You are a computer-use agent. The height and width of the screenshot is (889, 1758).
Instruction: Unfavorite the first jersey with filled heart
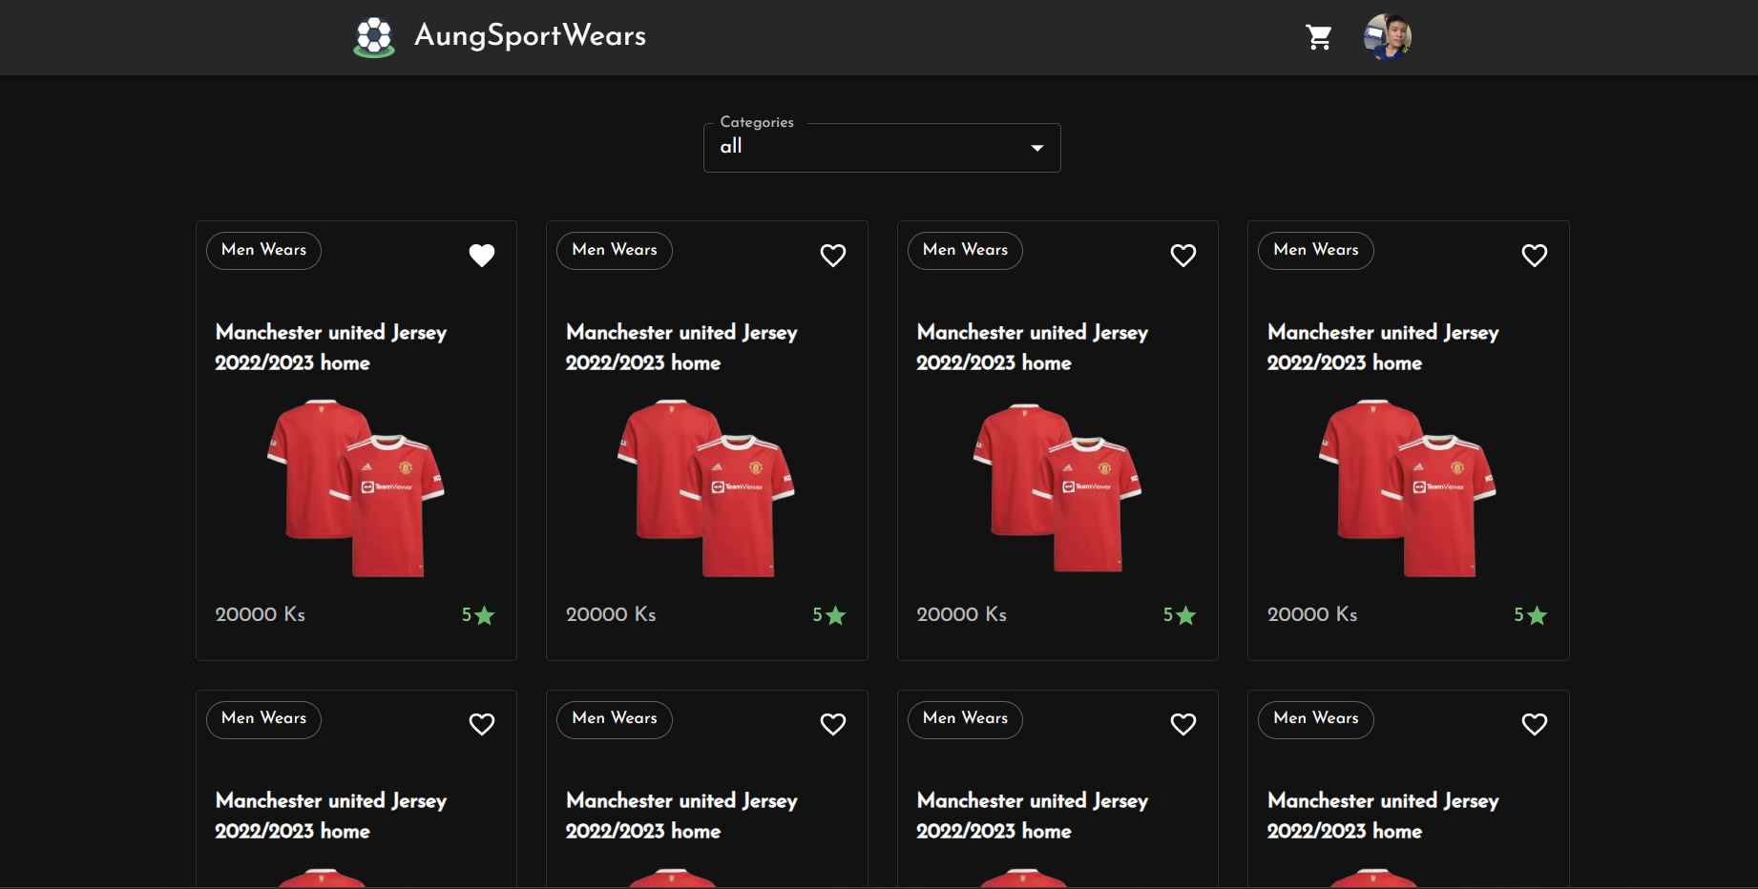(482, 255)
